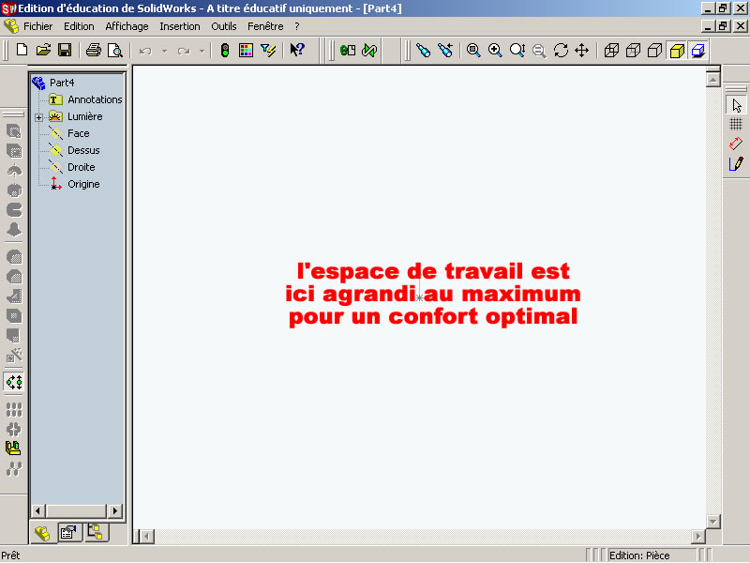Open the Edition menu
This screenshot has width=750, height=563.
79,26
